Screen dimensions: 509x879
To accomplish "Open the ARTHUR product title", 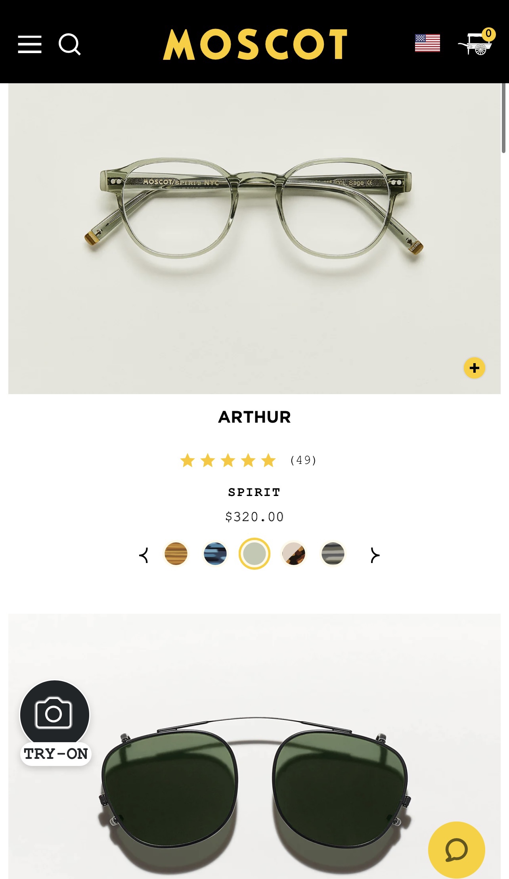I will click(254, 417).
